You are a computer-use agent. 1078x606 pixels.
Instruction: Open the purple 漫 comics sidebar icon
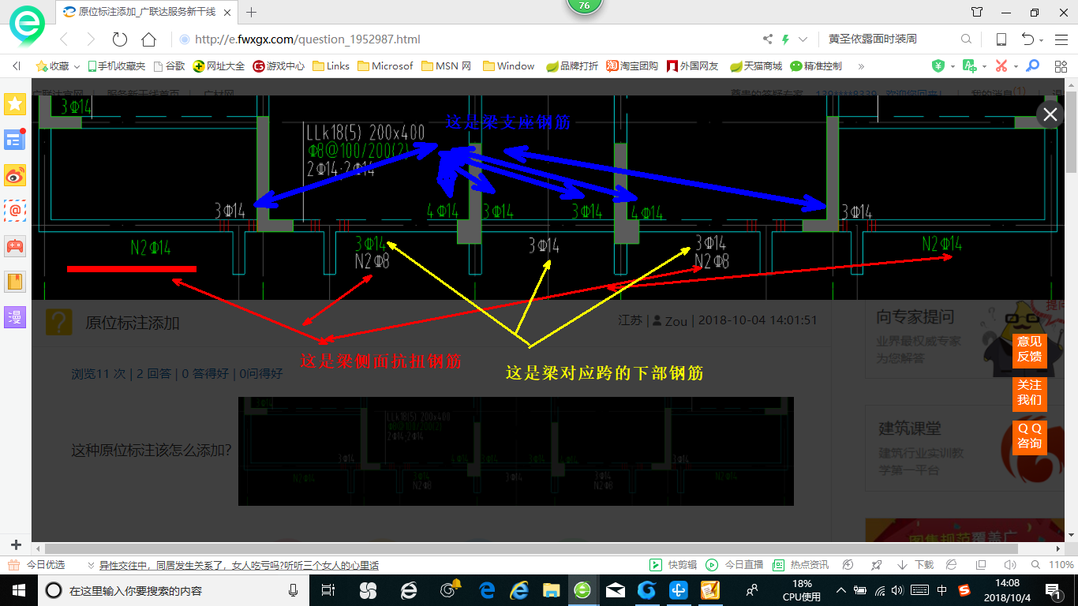15,317
